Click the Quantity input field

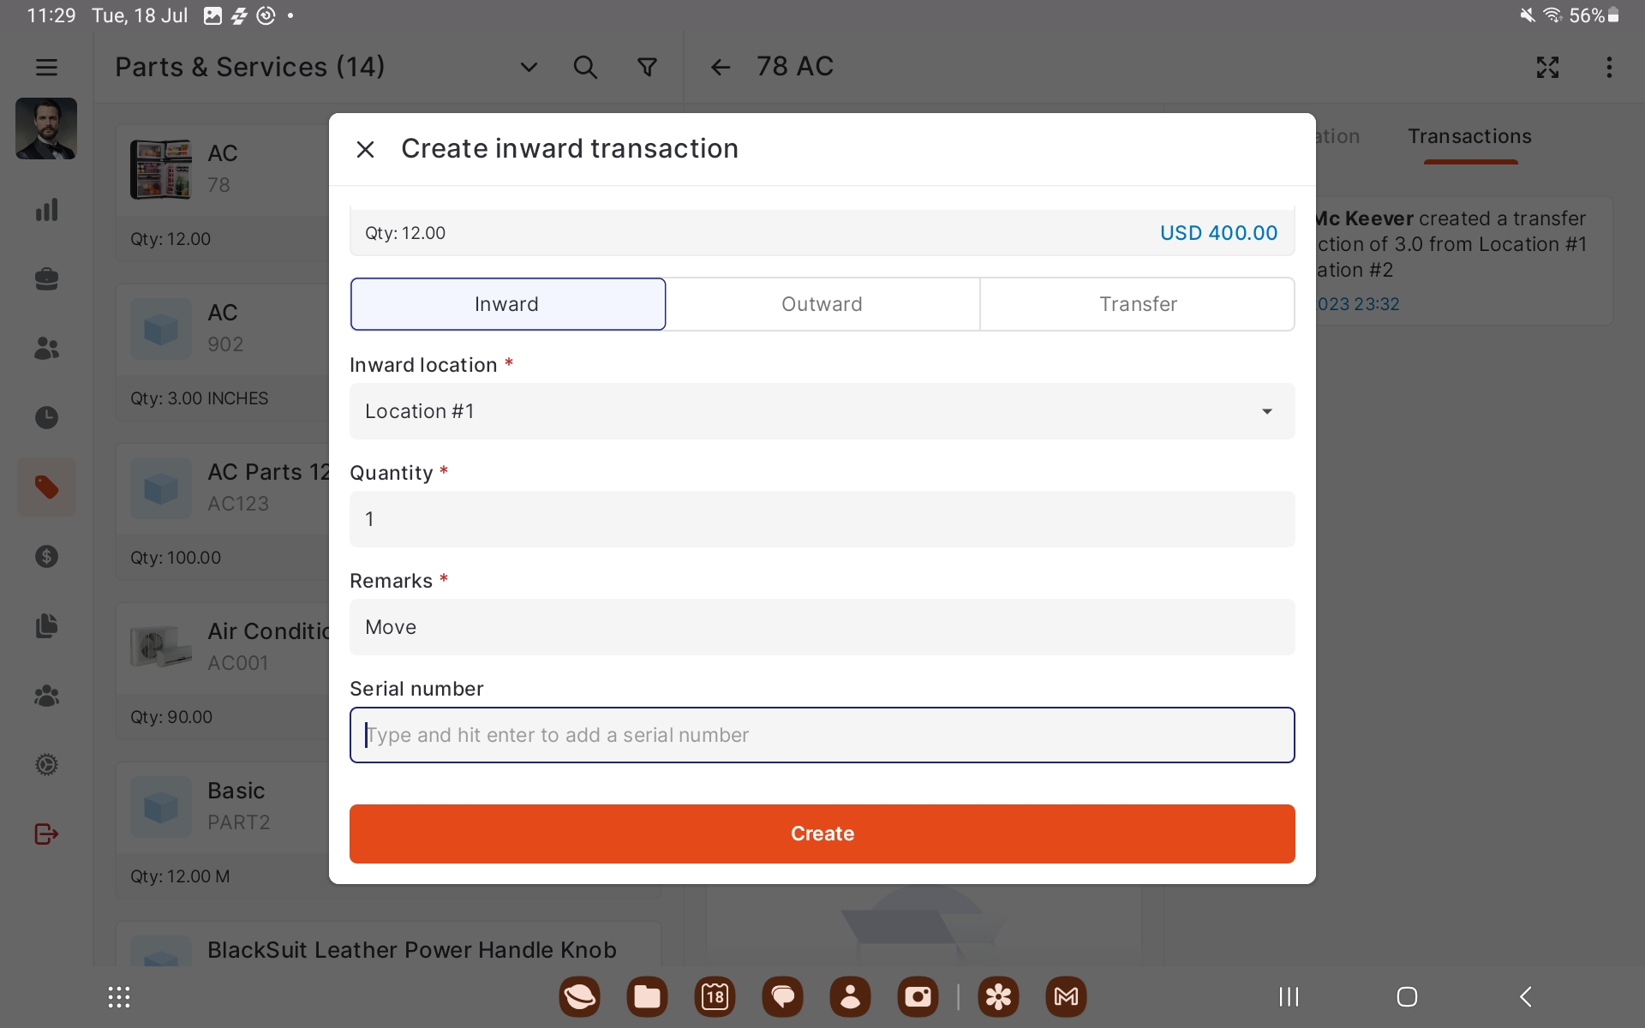tap(822, 519)
